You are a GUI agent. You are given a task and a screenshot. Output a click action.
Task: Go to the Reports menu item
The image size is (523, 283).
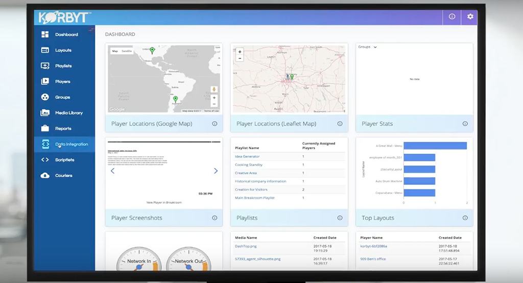[x=63, y=129]
